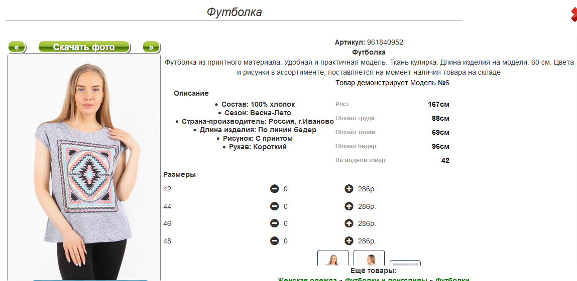Click the Размеры heading
The height and width of the screenshot is (281, 577).
click(180, 175)
